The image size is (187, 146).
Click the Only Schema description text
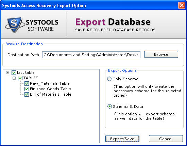(147, 91)
